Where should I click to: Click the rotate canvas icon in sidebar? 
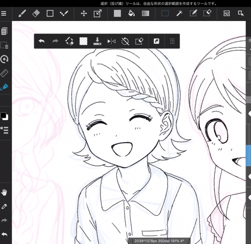(4, 59)
